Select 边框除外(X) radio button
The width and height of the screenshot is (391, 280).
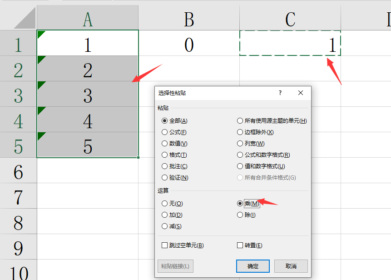click(255, 132)
